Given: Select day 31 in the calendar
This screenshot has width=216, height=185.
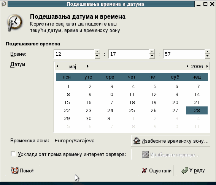Looking at the screenshot, I should coord(110,118).
